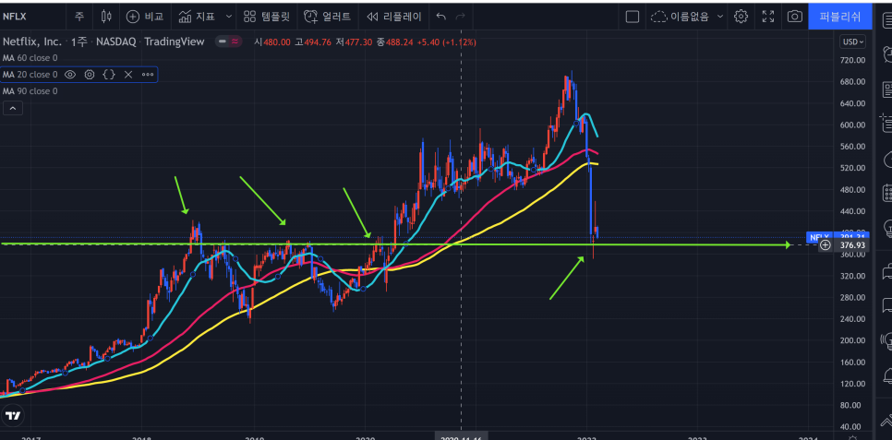
Task: Click 600.00 on the price axis
Action: [852, 125]
